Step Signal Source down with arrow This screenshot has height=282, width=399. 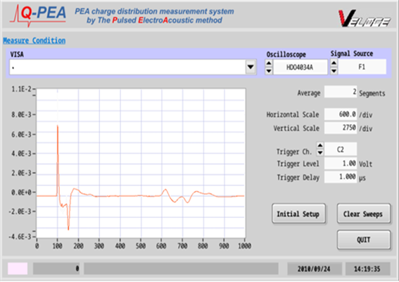(x=334, y=70)
